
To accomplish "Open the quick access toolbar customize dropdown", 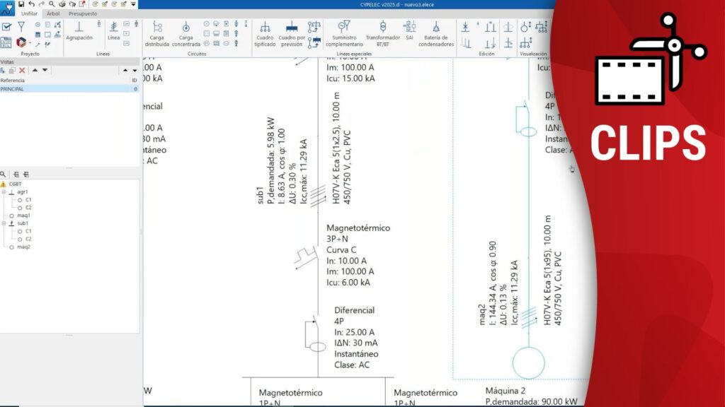I will coord(133,4).
